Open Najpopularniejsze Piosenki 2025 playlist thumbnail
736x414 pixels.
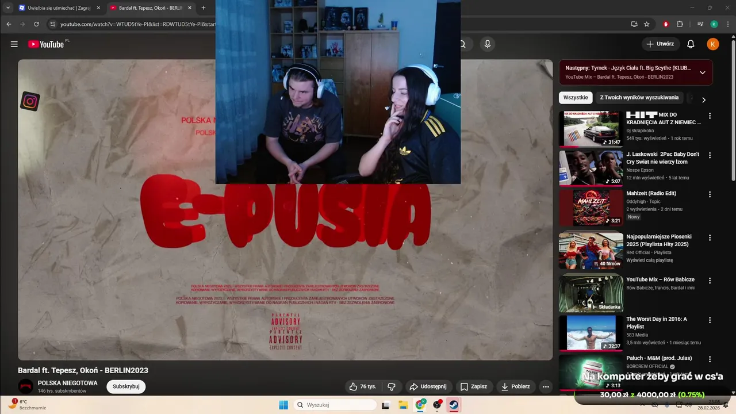pos(591,251)
